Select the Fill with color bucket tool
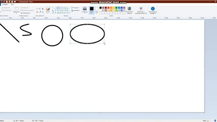 coord(40,9)
